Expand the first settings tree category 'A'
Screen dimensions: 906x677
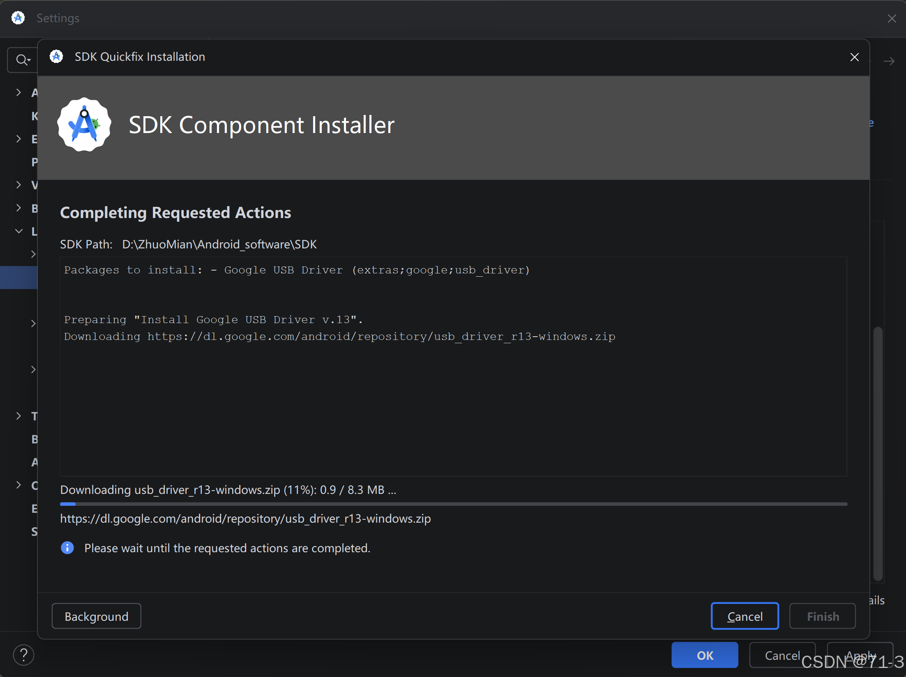pyautogui.click(x=18, y=92)
